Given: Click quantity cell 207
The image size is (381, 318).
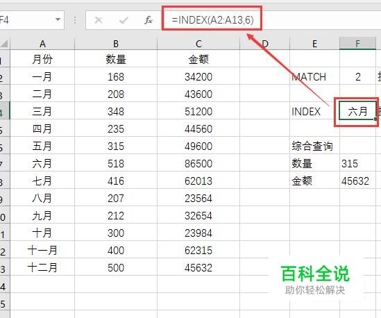Looking at the screenshot, I should (x=116, y=198).
